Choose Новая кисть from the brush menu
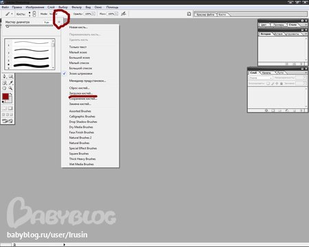Screen dimensions: 309x247 (x=78, y=27)
